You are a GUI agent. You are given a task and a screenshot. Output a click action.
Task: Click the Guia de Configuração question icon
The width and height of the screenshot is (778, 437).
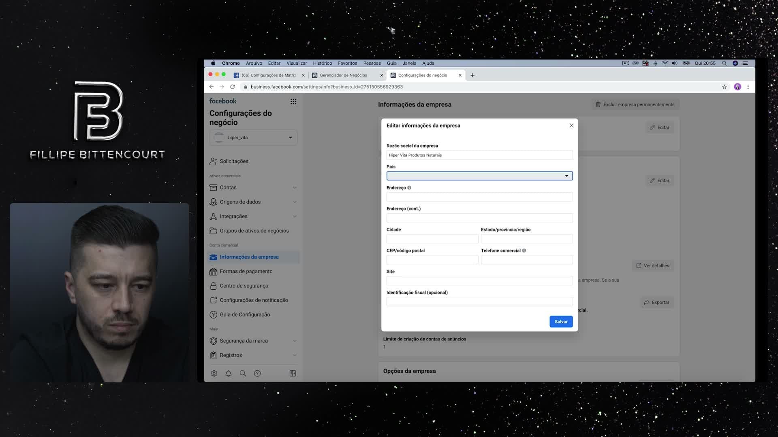pos(213,314)
